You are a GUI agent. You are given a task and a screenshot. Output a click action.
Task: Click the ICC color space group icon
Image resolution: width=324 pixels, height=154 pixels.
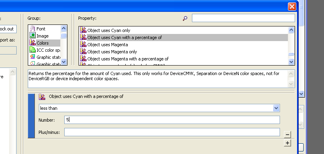tap(32, 50)
